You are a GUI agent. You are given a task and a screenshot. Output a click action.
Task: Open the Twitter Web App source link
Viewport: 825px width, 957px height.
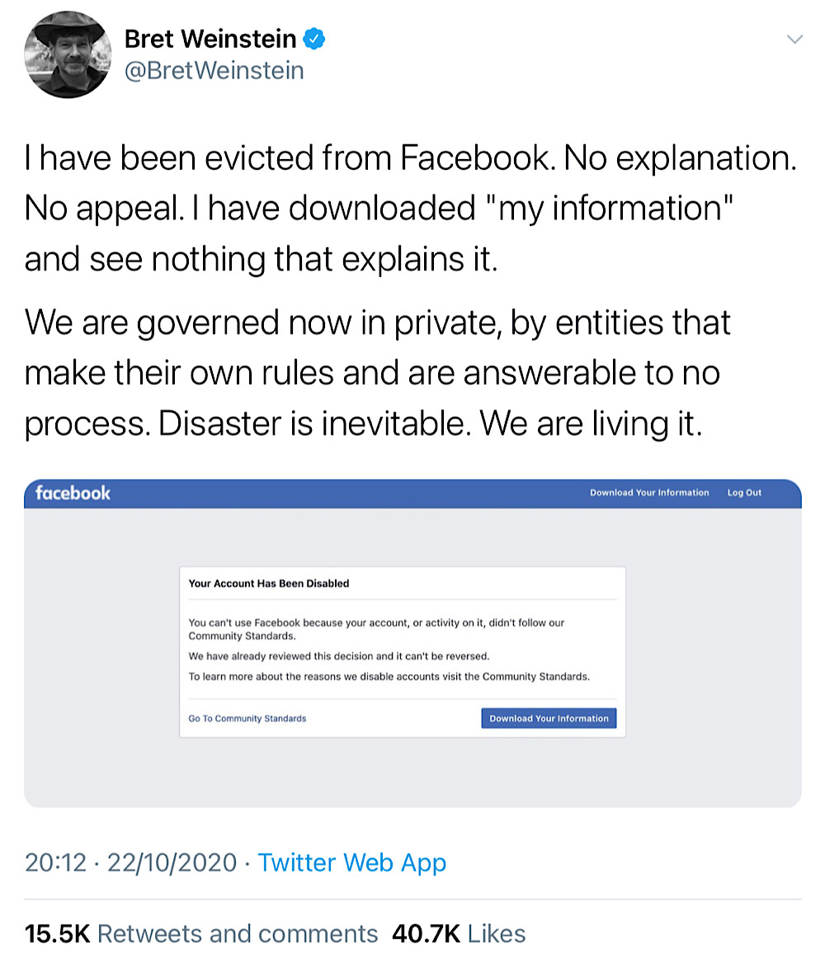[351, 863]
